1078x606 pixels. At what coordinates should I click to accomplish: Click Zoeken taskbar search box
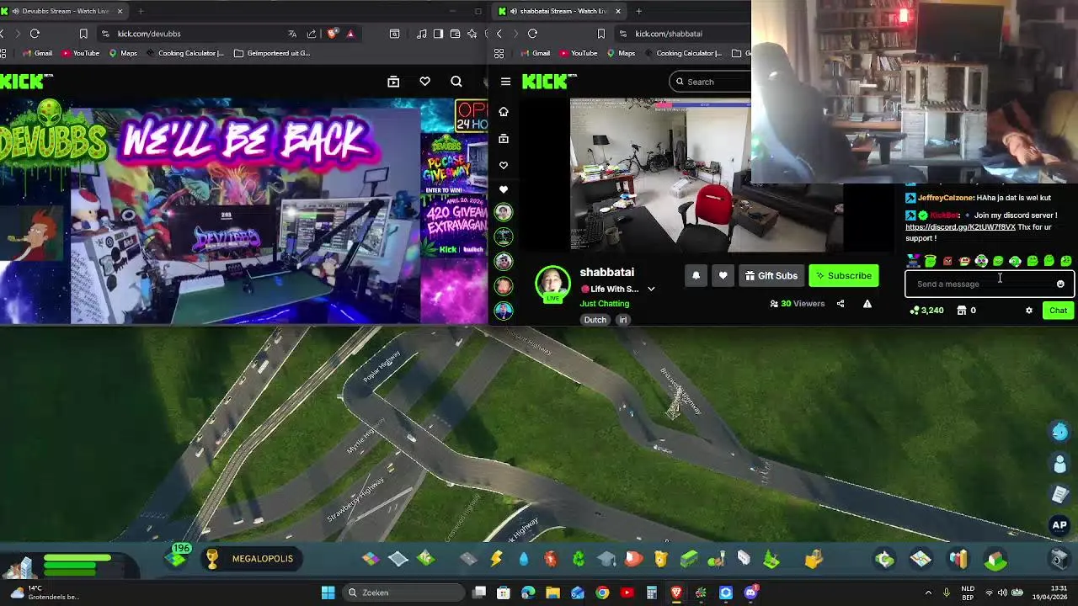(403, 593)
